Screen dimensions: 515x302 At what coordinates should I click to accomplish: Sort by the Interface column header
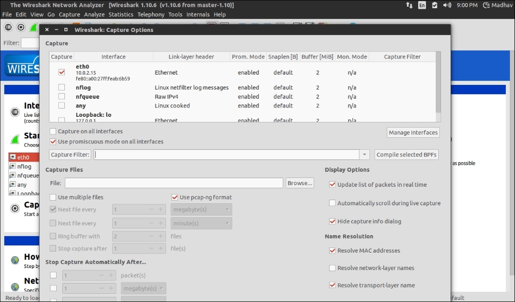coord(113,57)
